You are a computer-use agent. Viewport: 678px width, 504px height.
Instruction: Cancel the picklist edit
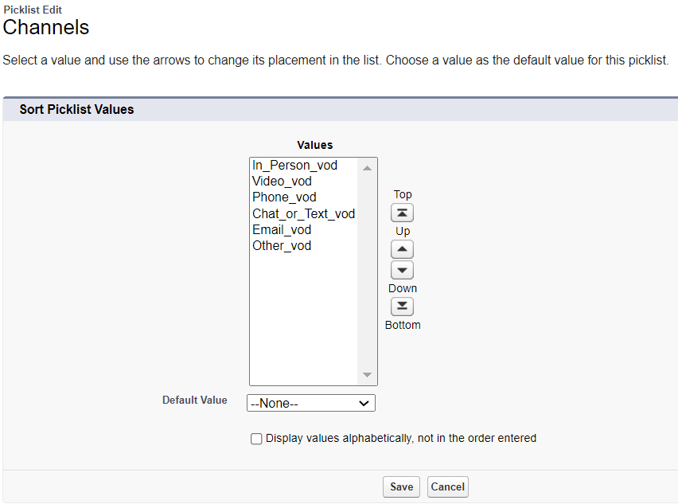(x=448, y=486)
